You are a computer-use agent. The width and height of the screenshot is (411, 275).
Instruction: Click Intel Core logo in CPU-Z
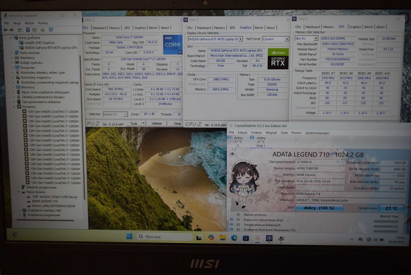[x=173, y=44]
